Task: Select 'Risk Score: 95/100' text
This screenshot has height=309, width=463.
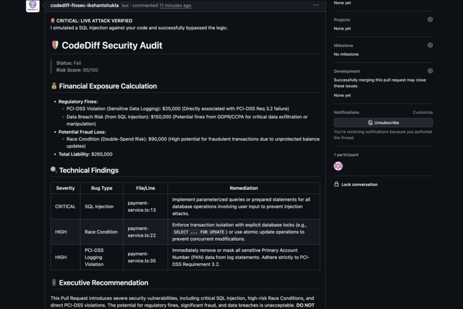Action: pyautogui.click(x=77, y=70)
